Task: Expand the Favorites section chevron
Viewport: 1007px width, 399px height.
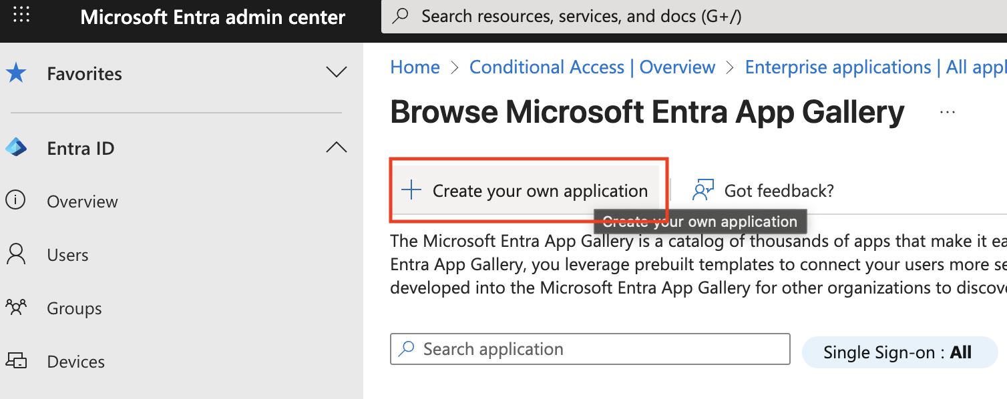Action: click(336, 72)
